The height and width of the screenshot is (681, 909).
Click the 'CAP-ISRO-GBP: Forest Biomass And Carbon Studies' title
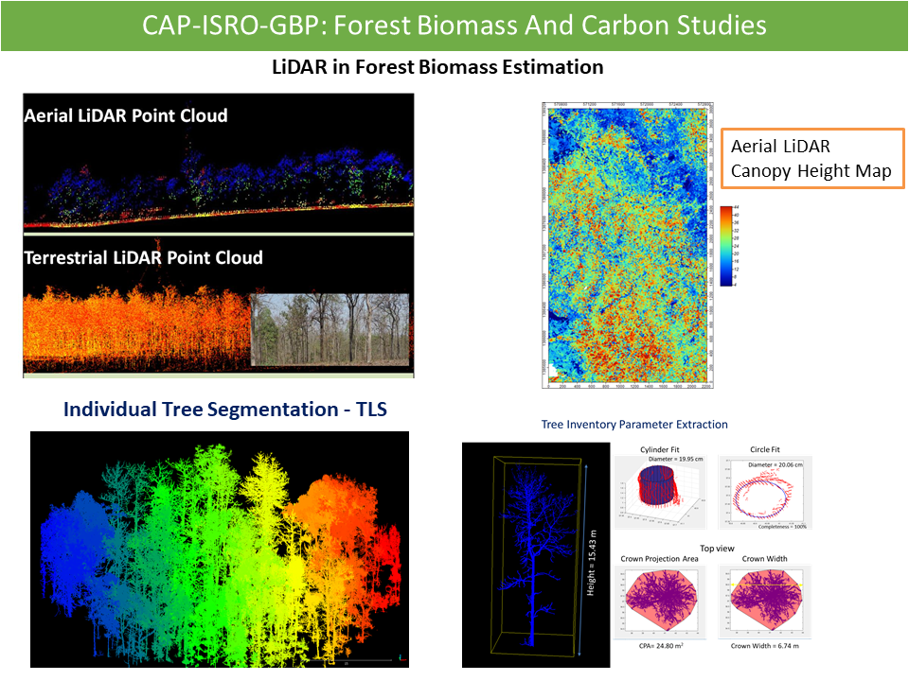pyautogui.click(x=454, y=26)
